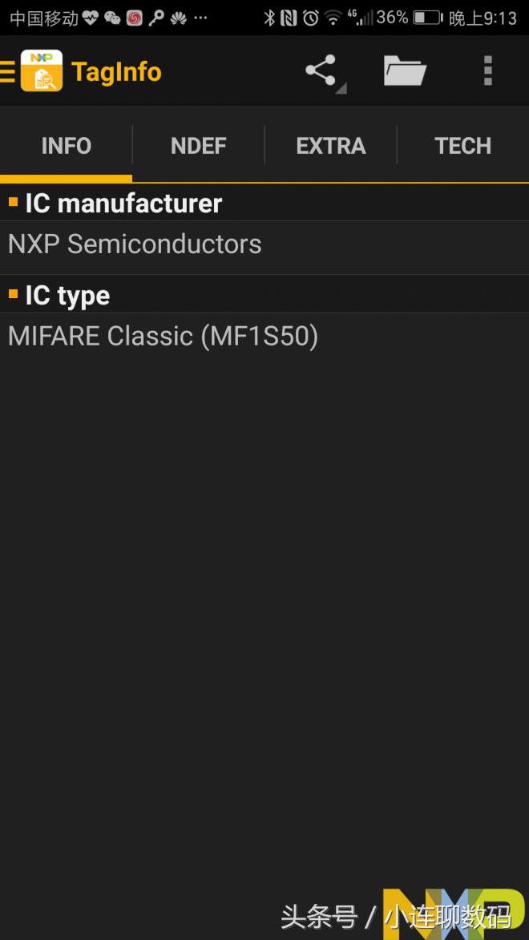Screen dimensions: 529x940
Task: Open the TagInfo app icon in the toolbar
Action: tap(42, 71)
